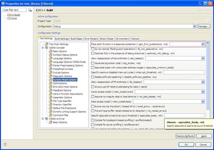The width and height of the screenshot is (214, 150).
Task: Switch to the Build Settings tab
Action: [62, 39]
